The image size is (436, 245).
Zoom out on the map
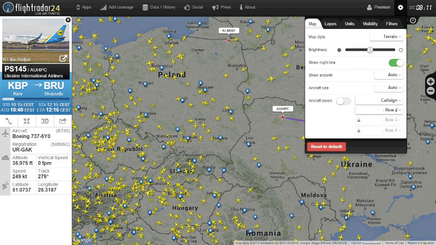click(x=431, y=91)
